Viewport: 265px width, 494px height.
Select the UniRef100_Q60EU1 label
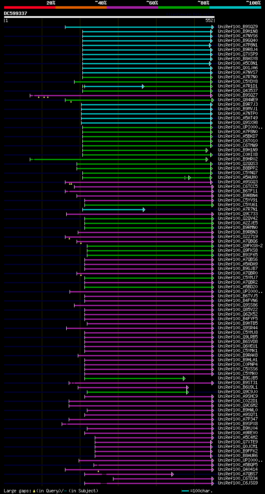tap(238, 347)
